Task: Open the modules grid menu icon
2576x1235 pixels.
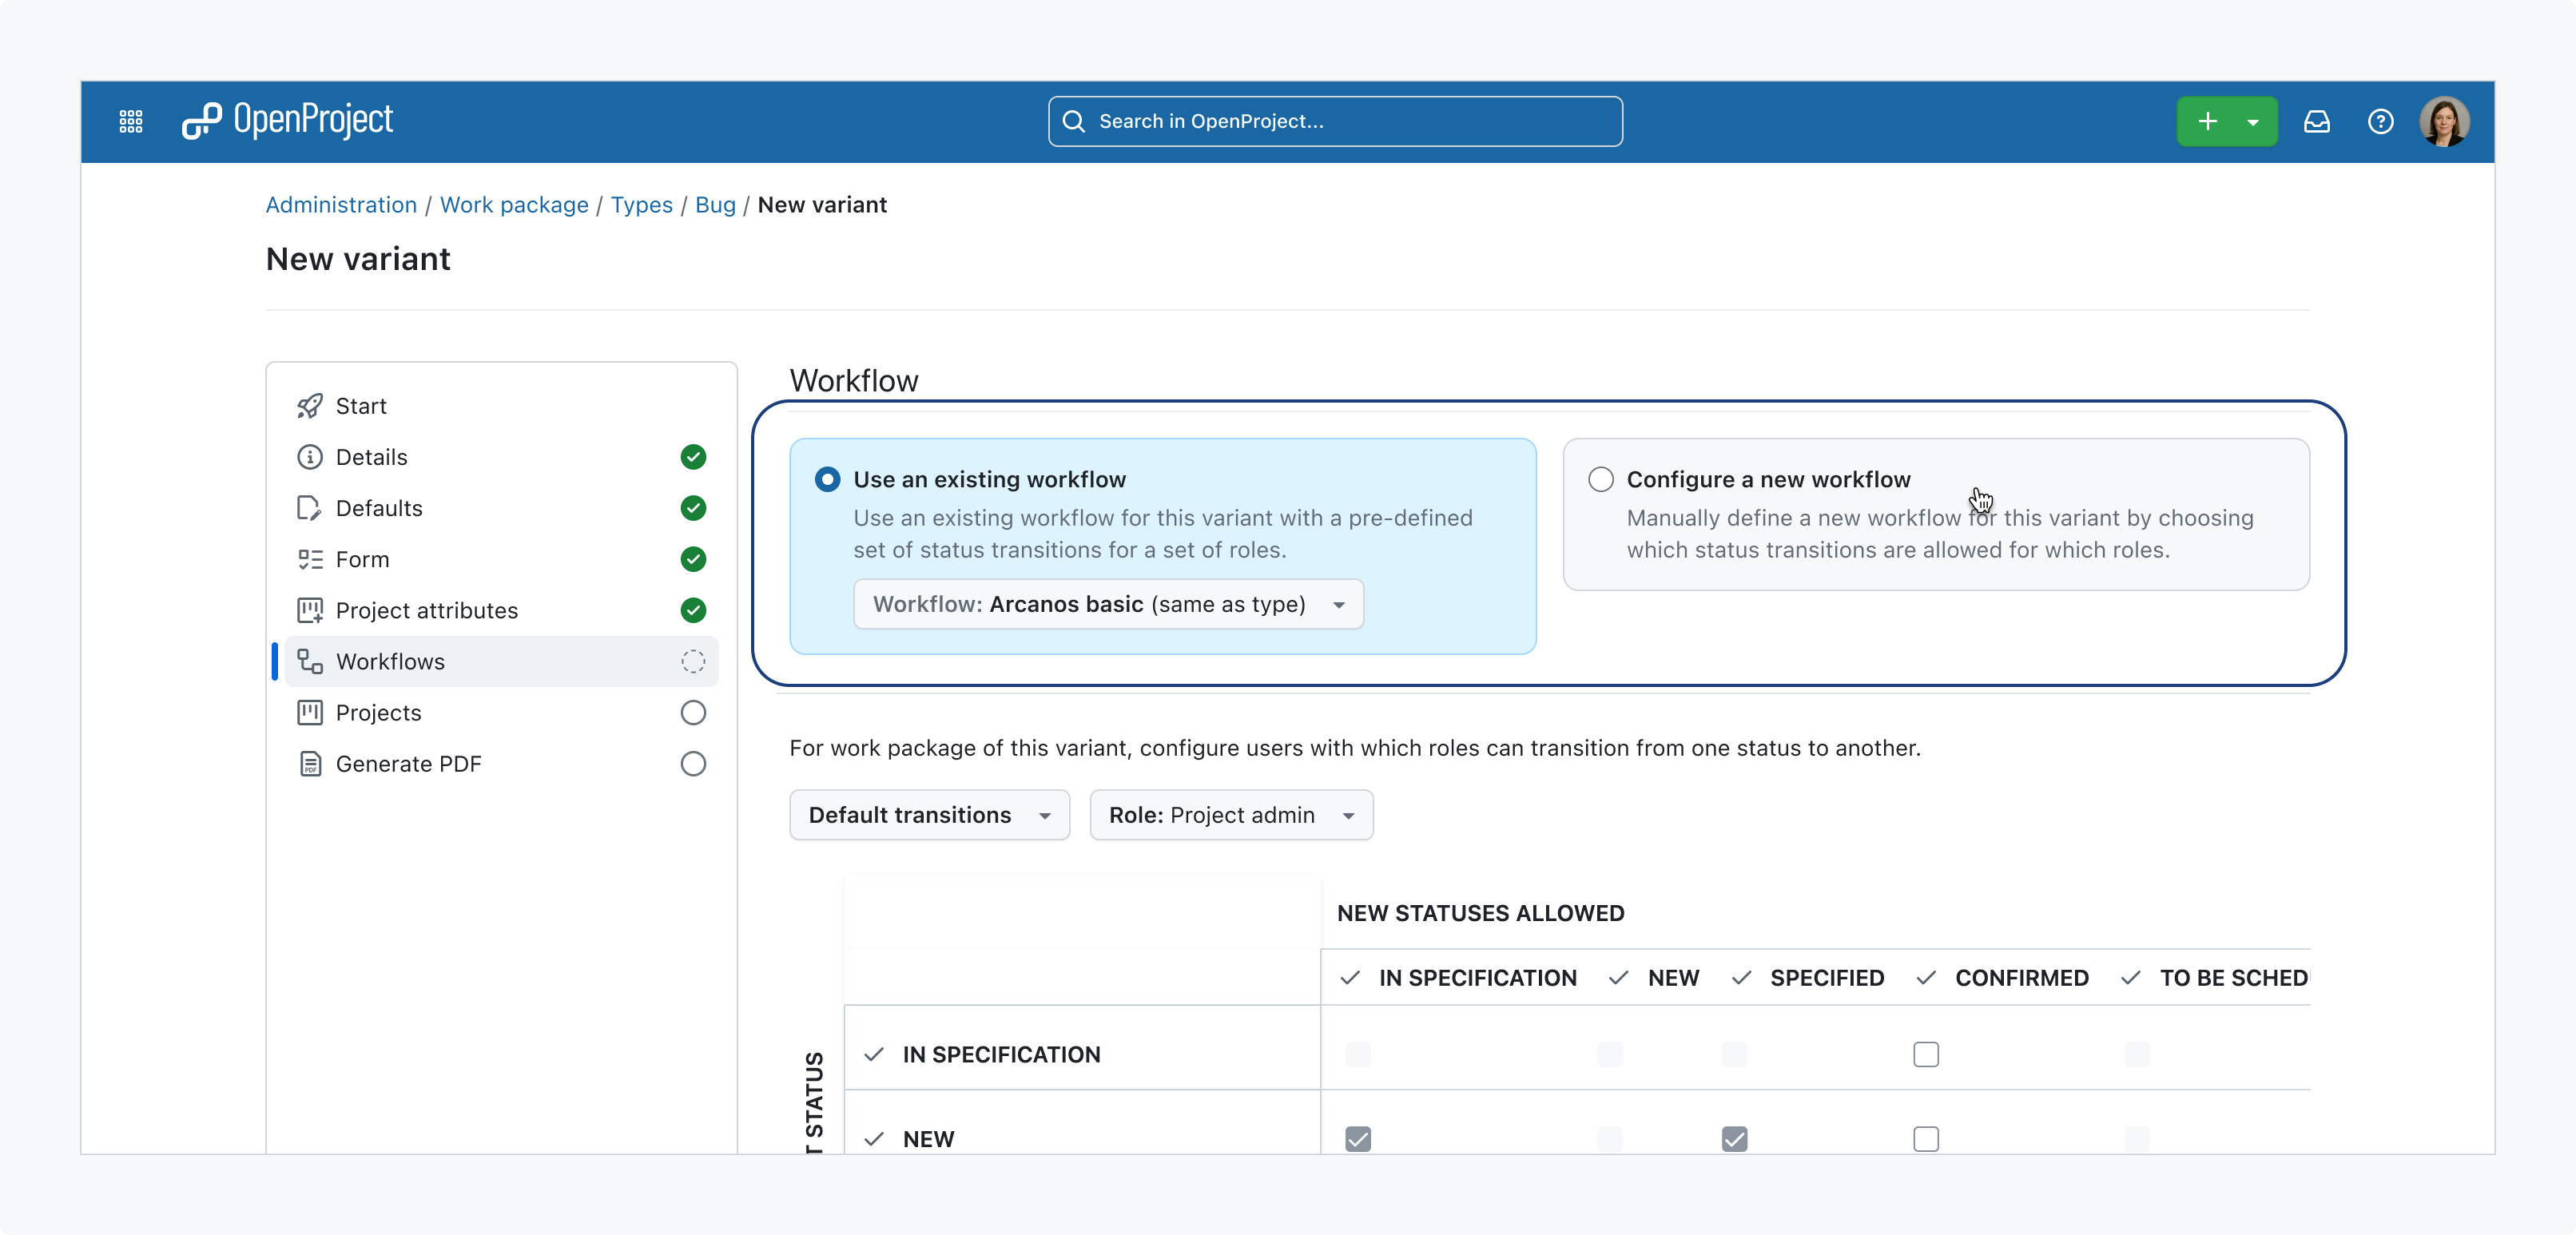Action: coord(131,121)
